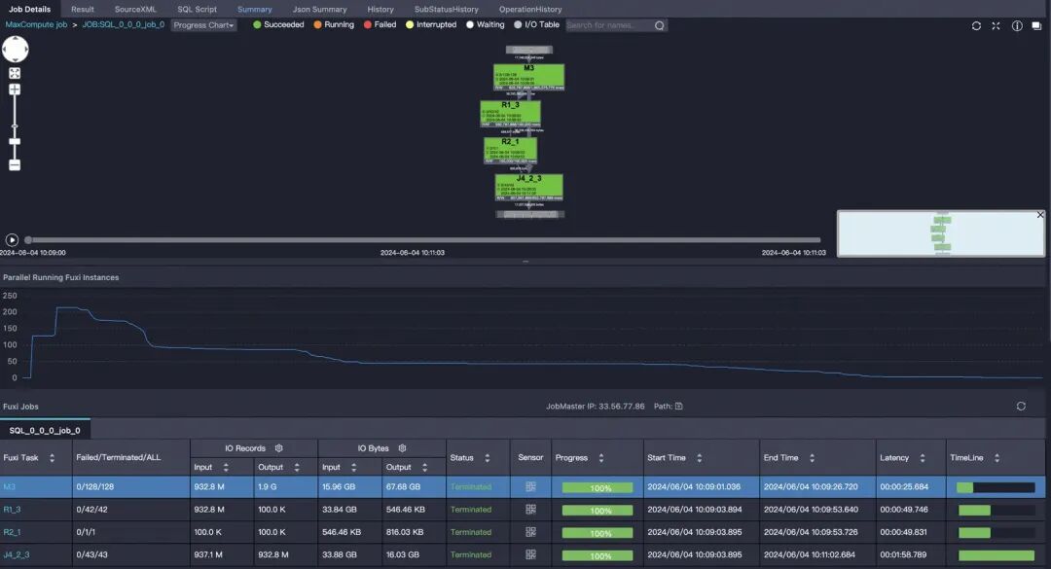Click the zoom slider handle
This screenshot has height=569, width=1051.
click(x=15, y=141)
